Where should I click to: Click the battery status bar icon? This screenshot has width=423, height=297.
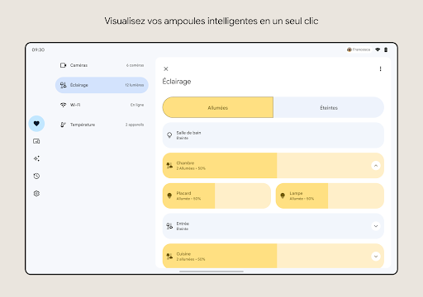coord(386,49)
